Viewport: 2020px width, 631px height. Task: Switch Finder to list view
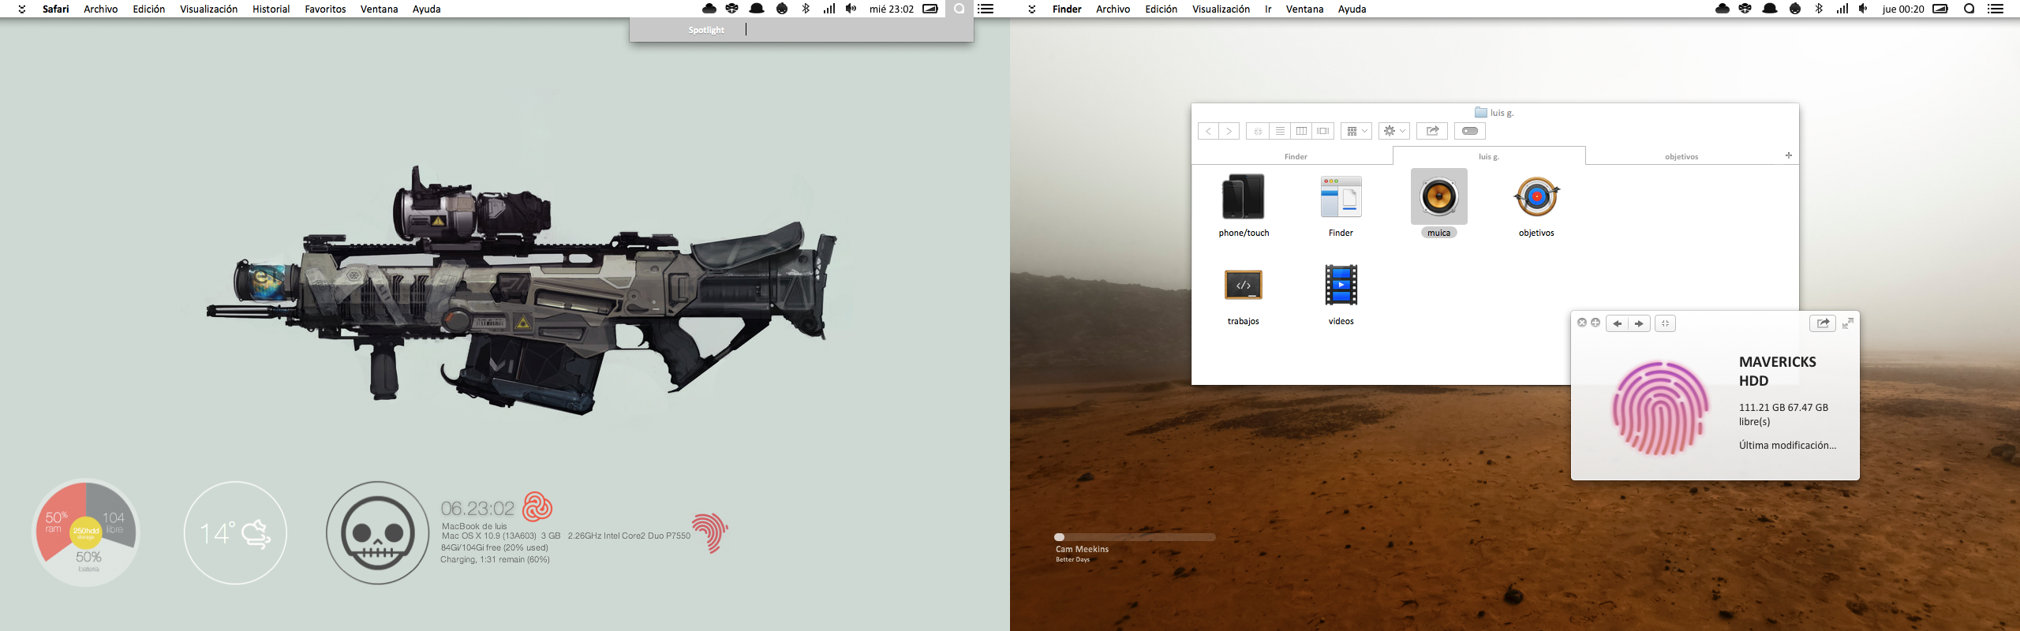pyautogui.click(x=1280, y=131)
